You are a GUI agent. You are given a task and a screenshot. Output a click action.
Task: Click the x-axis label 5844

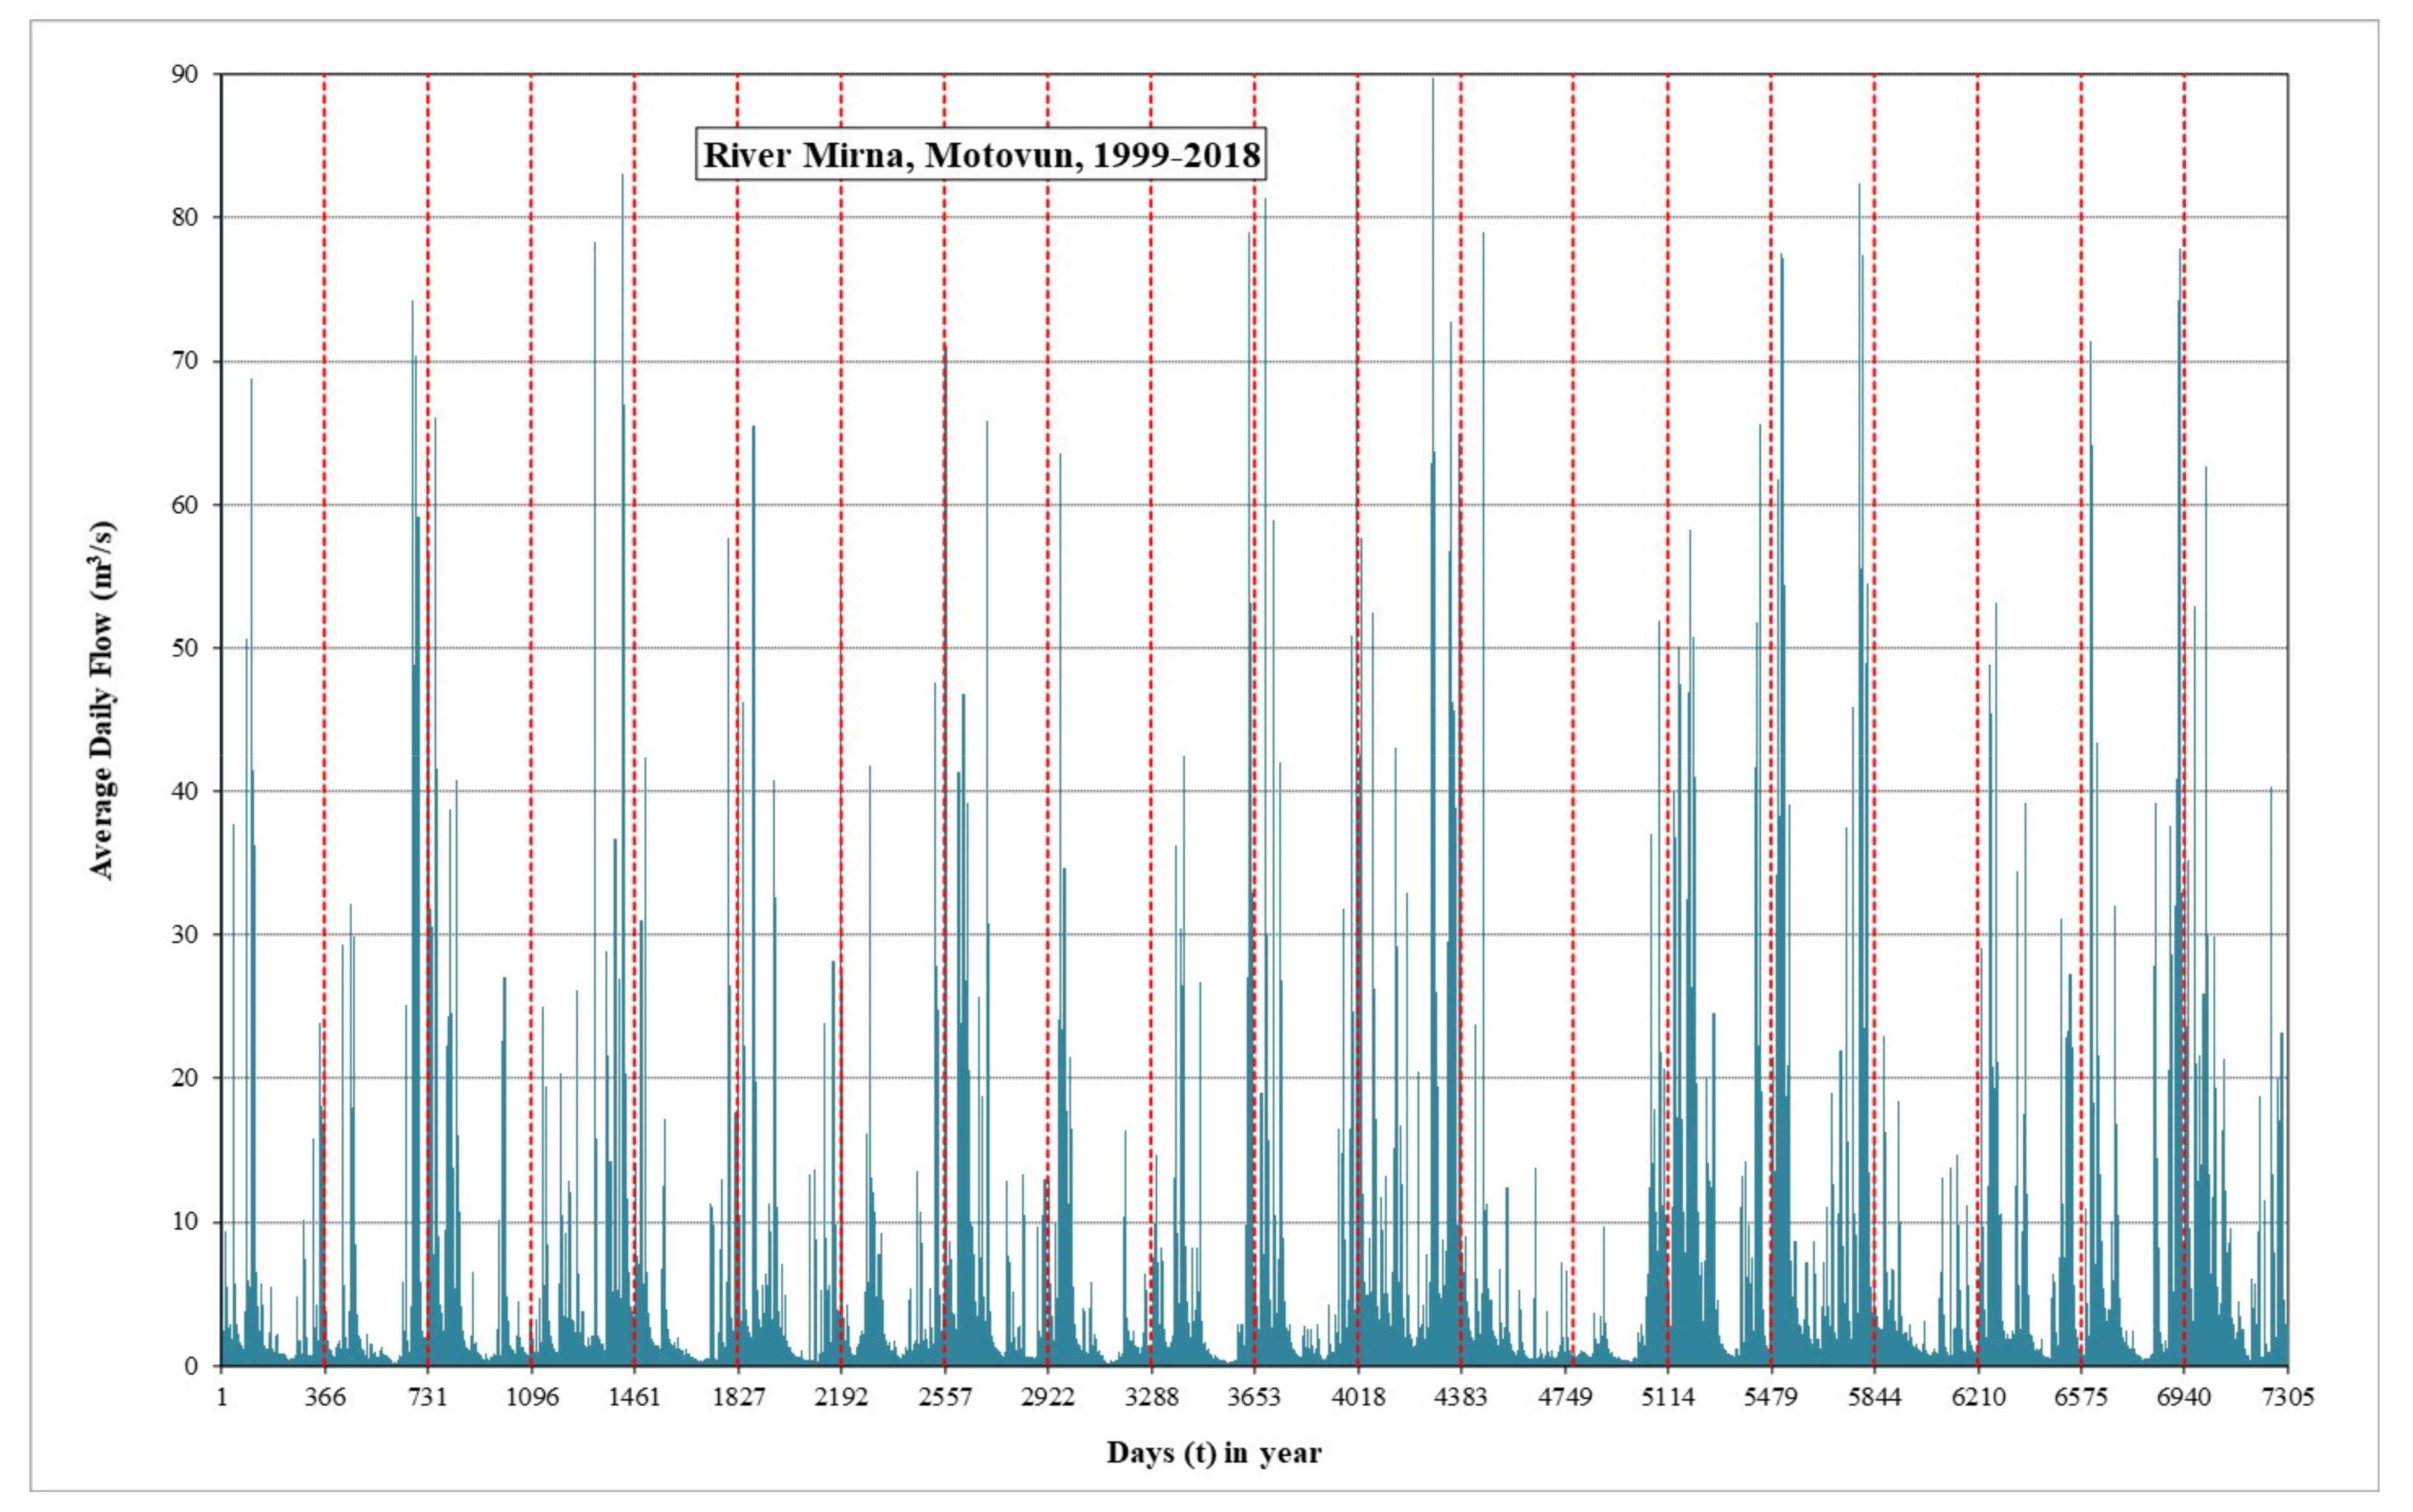click(1874, 1397)
